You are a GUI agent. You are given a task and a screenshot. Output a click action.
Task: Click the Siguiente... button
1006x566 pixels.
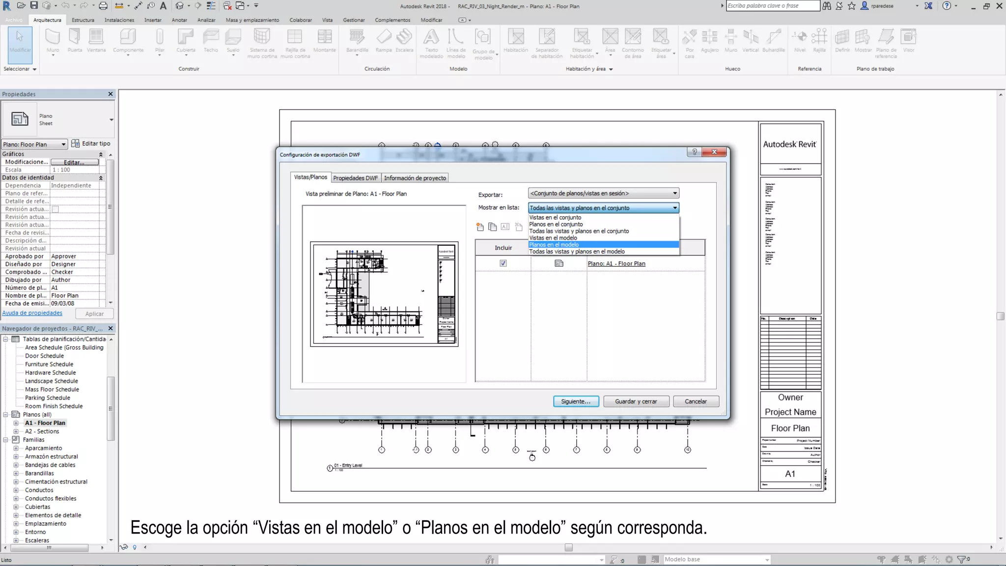point(575,401)
